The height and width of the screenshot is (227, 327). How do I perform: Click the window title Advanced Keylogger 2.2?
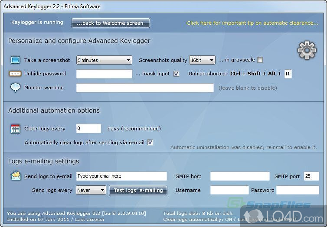coord(52,6)
